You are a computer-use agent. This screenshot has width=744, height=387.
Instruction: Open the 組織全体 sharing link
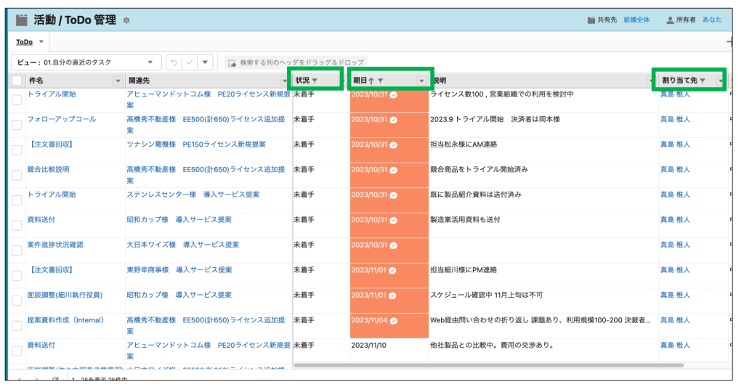point(636,20)
